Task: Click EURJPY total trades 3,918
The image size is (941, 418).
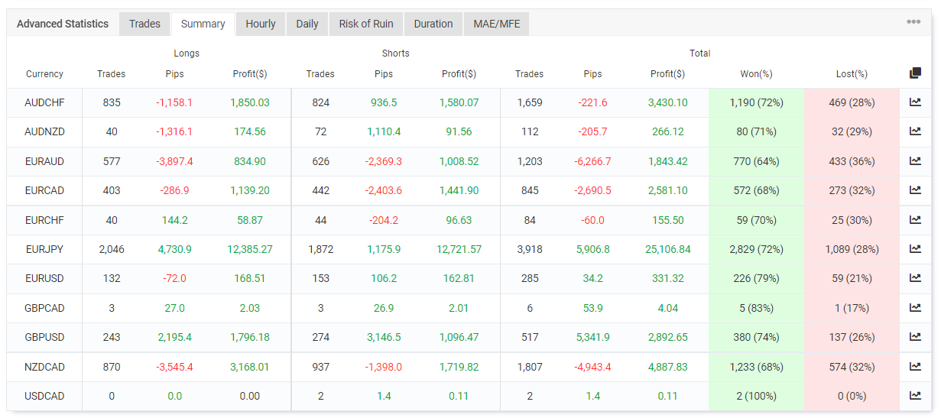Action: click(x=529, y=249)
